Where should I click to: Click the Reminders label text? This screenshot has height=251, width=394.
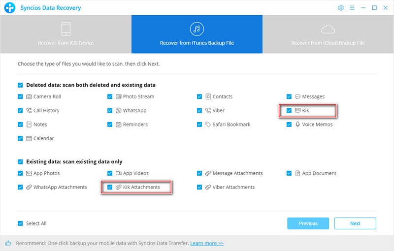pyautogui.click(x=135, y=125)
